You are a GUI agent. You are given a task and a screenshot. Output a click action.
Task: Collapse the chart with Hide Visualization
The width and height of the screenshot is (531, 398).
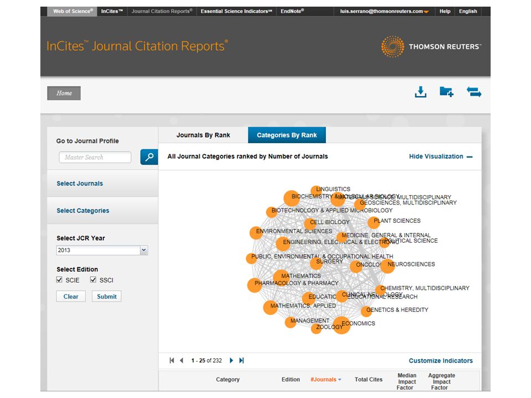441,156
